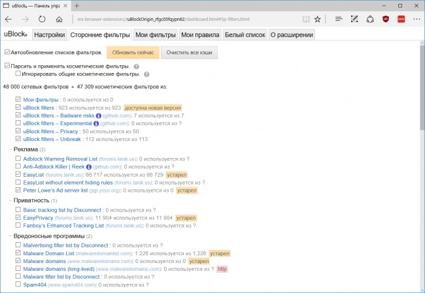This screenshot has height=293, width=425.
Task: Open the О расширении tab
Action: [292, 35]
